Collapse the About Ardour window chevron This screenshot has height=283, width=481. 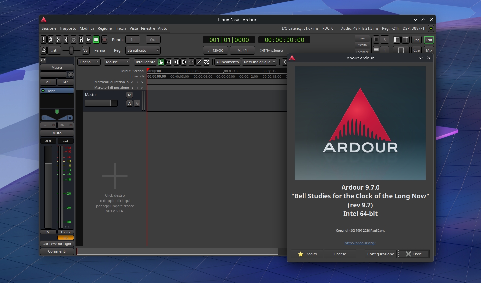(421, 58)
